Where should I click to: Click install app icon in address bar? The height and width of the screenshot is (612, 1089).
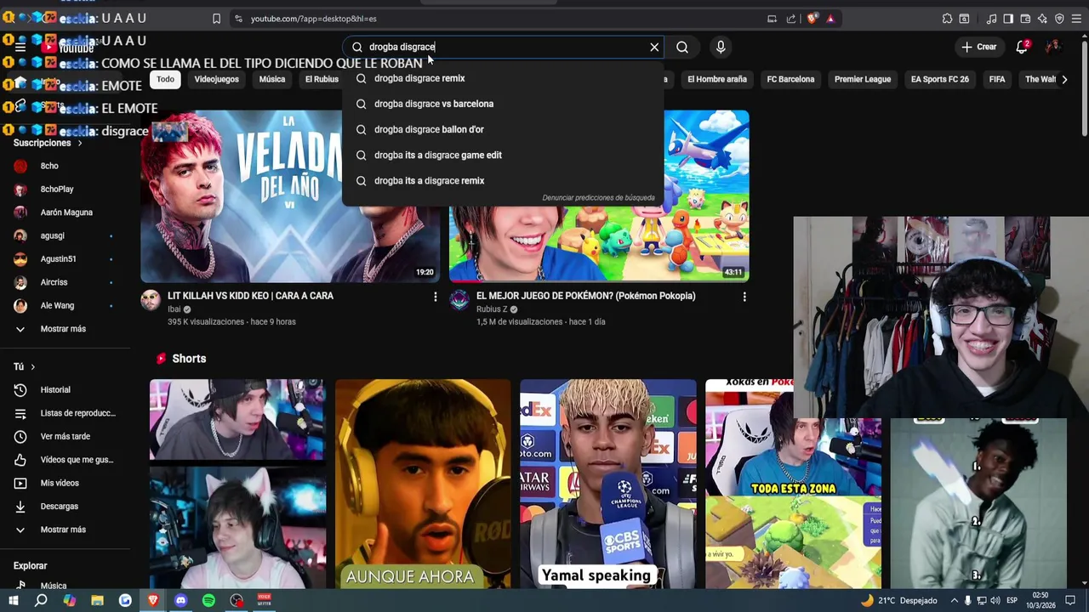(772, 19)
